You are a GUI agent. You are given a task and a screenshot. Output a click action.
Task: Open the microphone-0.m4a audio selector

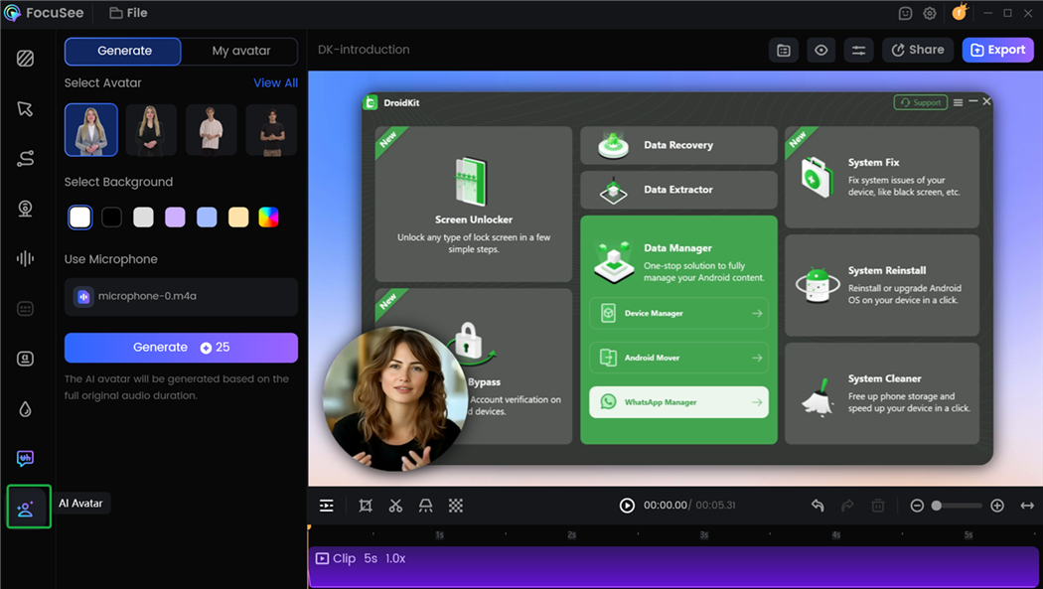click(181, 297)
